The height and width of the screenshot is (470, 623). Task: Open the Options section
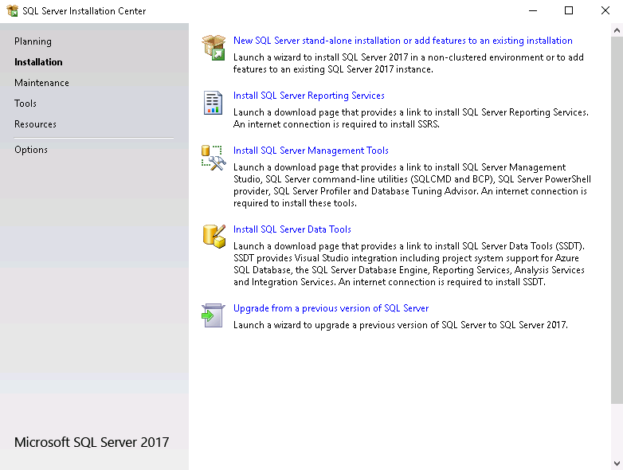click(x=31, y=150)
